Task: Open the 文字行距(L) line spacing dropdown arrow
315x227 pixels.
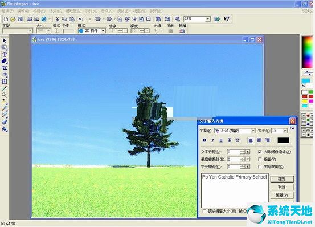Action: [248, 152]
